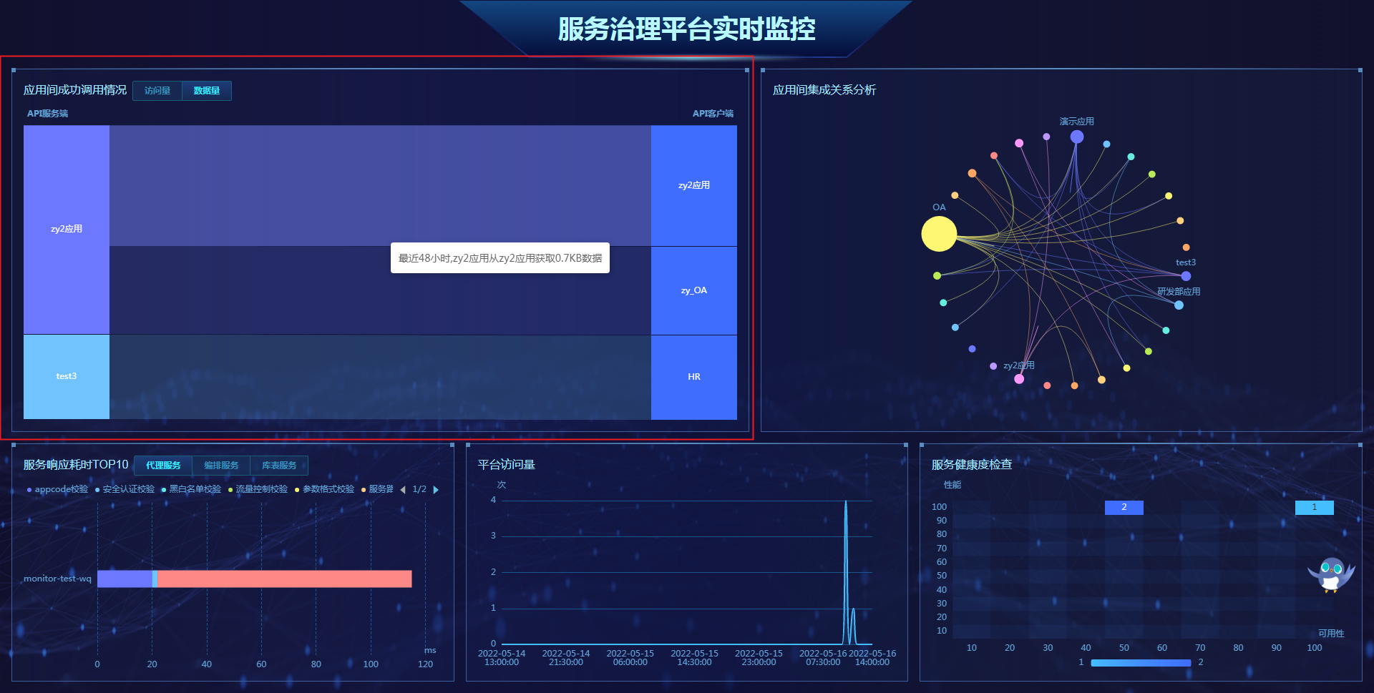Switch to the 访问量 tab
The width and height of the screenshot is (1374, 693).
[157, 90]
